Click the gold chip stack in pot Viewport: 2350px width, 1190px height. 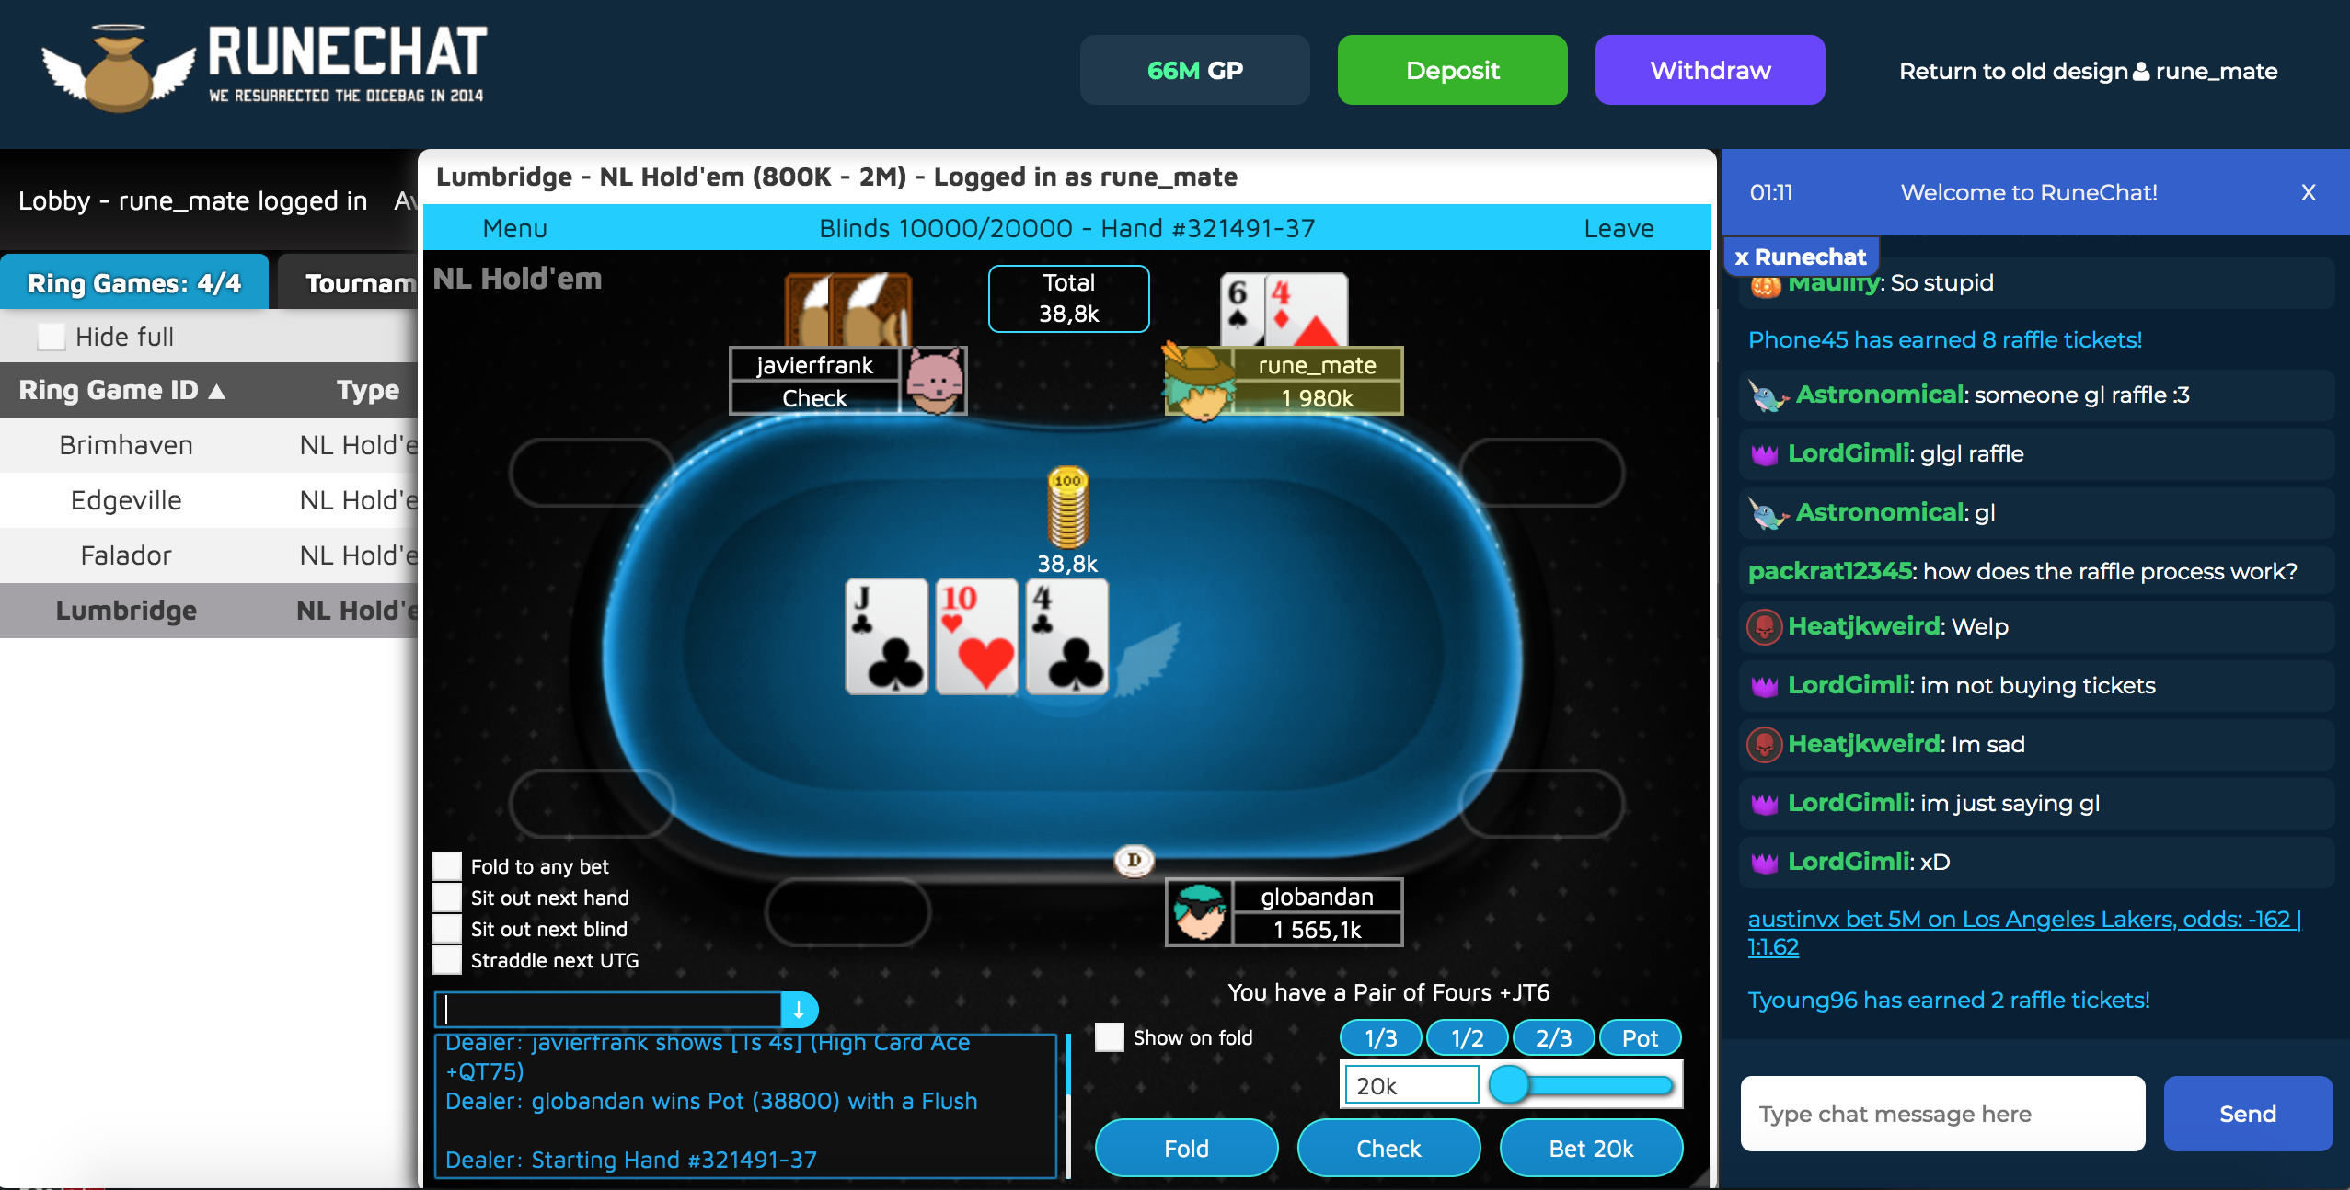1067,508
